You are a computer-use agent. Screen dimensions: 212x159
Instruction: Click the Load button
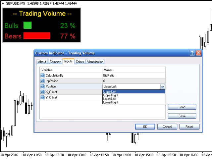(182, 107)
